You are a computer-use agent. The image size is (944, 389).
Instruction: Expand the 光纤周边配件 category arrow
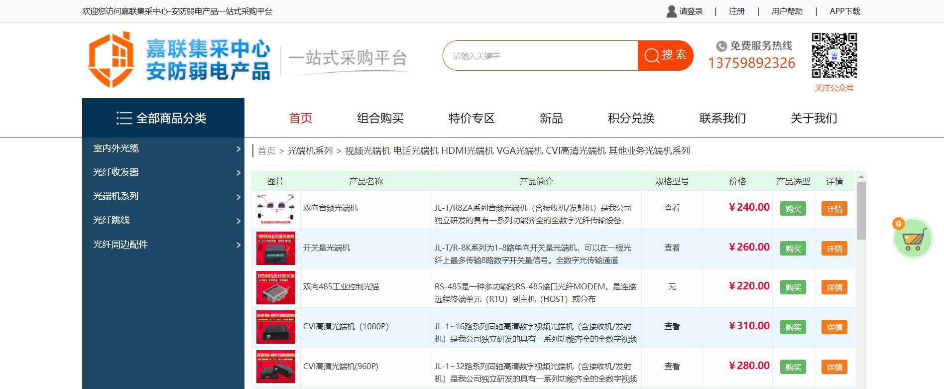coord(238,245)
